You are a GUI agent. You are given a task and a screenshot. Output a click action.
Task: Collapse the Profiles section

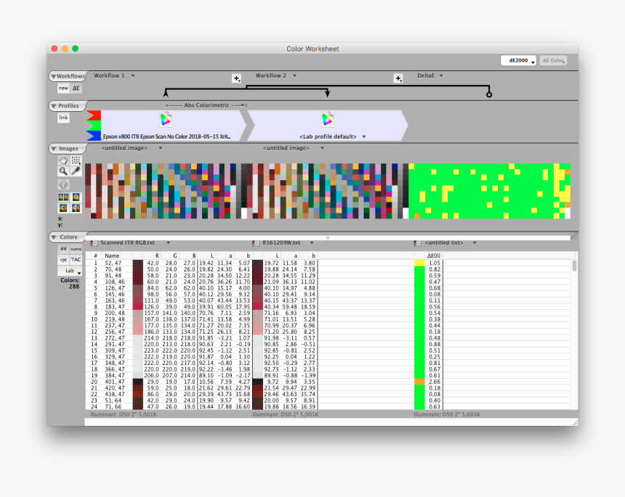coord(53,106)
